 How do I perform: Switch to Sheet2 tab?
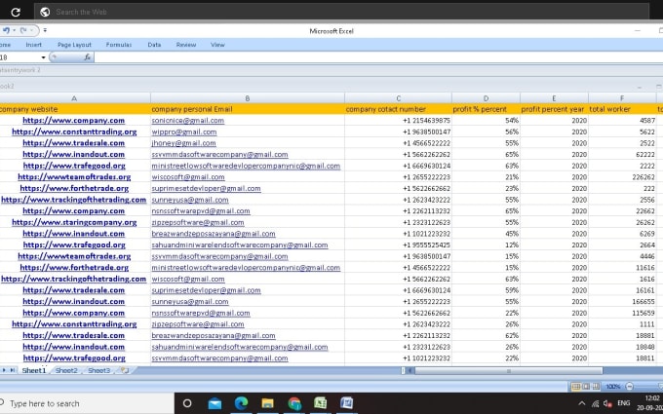coord(66,370)
